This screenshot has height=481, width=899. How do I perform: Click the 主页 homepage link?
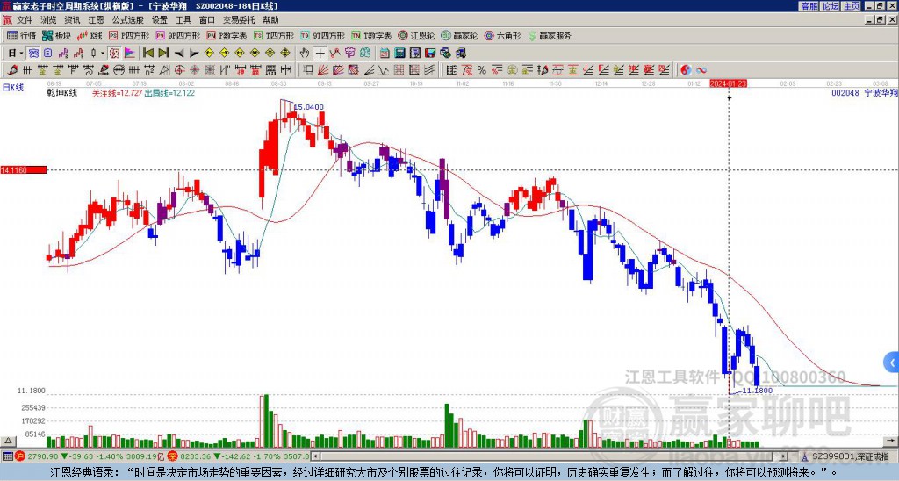click(851, 6)
